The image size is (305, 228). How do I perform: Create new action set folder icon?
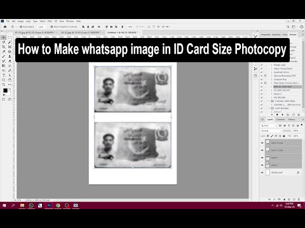tap(288, 115)
